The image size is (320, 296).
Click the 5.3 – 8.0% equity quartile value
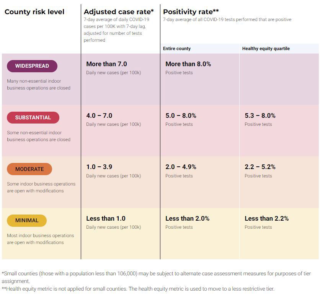(260, 115)
